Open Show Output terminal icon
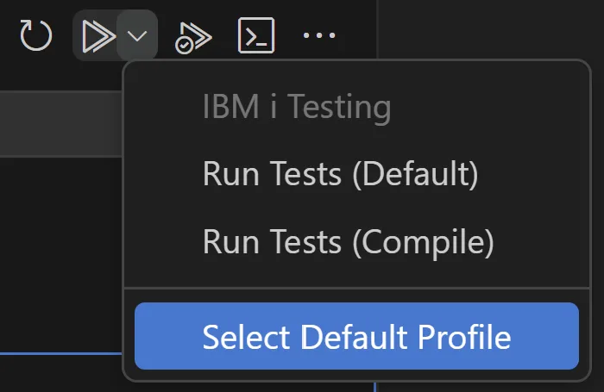 point(256,35)
